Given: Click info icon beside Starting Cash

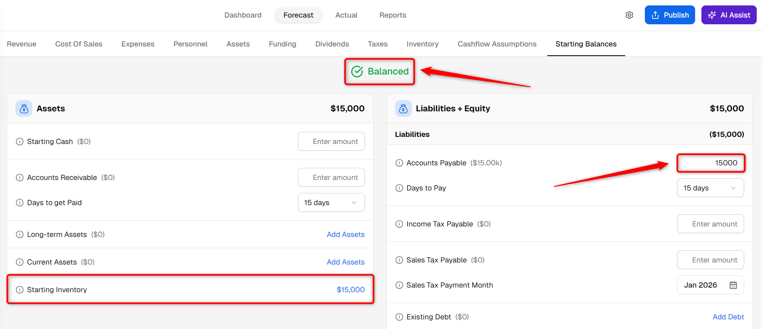Looking at the screenshot, I should click(x=20, y=141).
